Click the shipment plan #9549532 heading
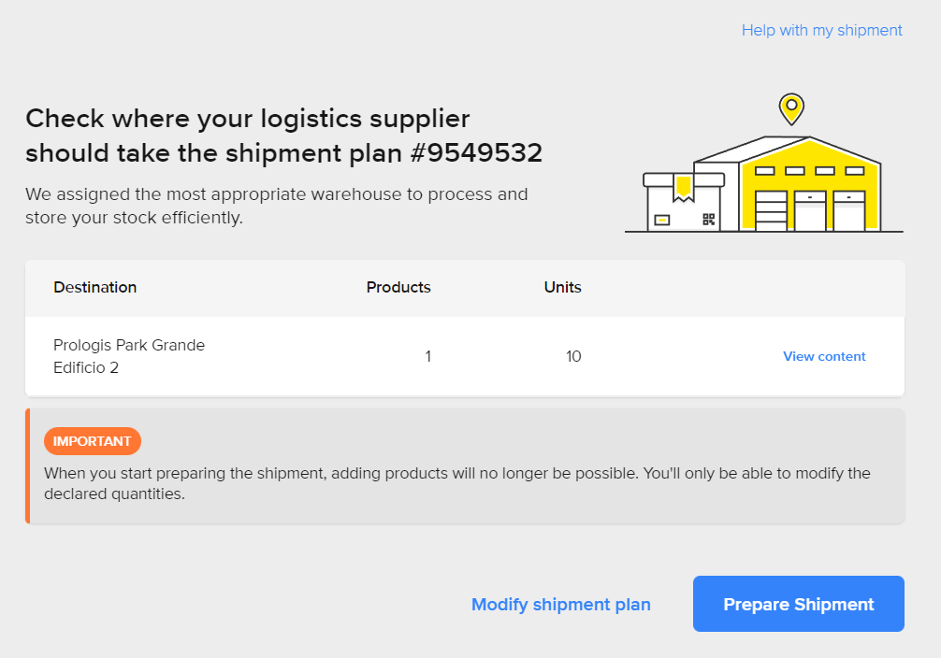941x658 pixels. point(283,136)
